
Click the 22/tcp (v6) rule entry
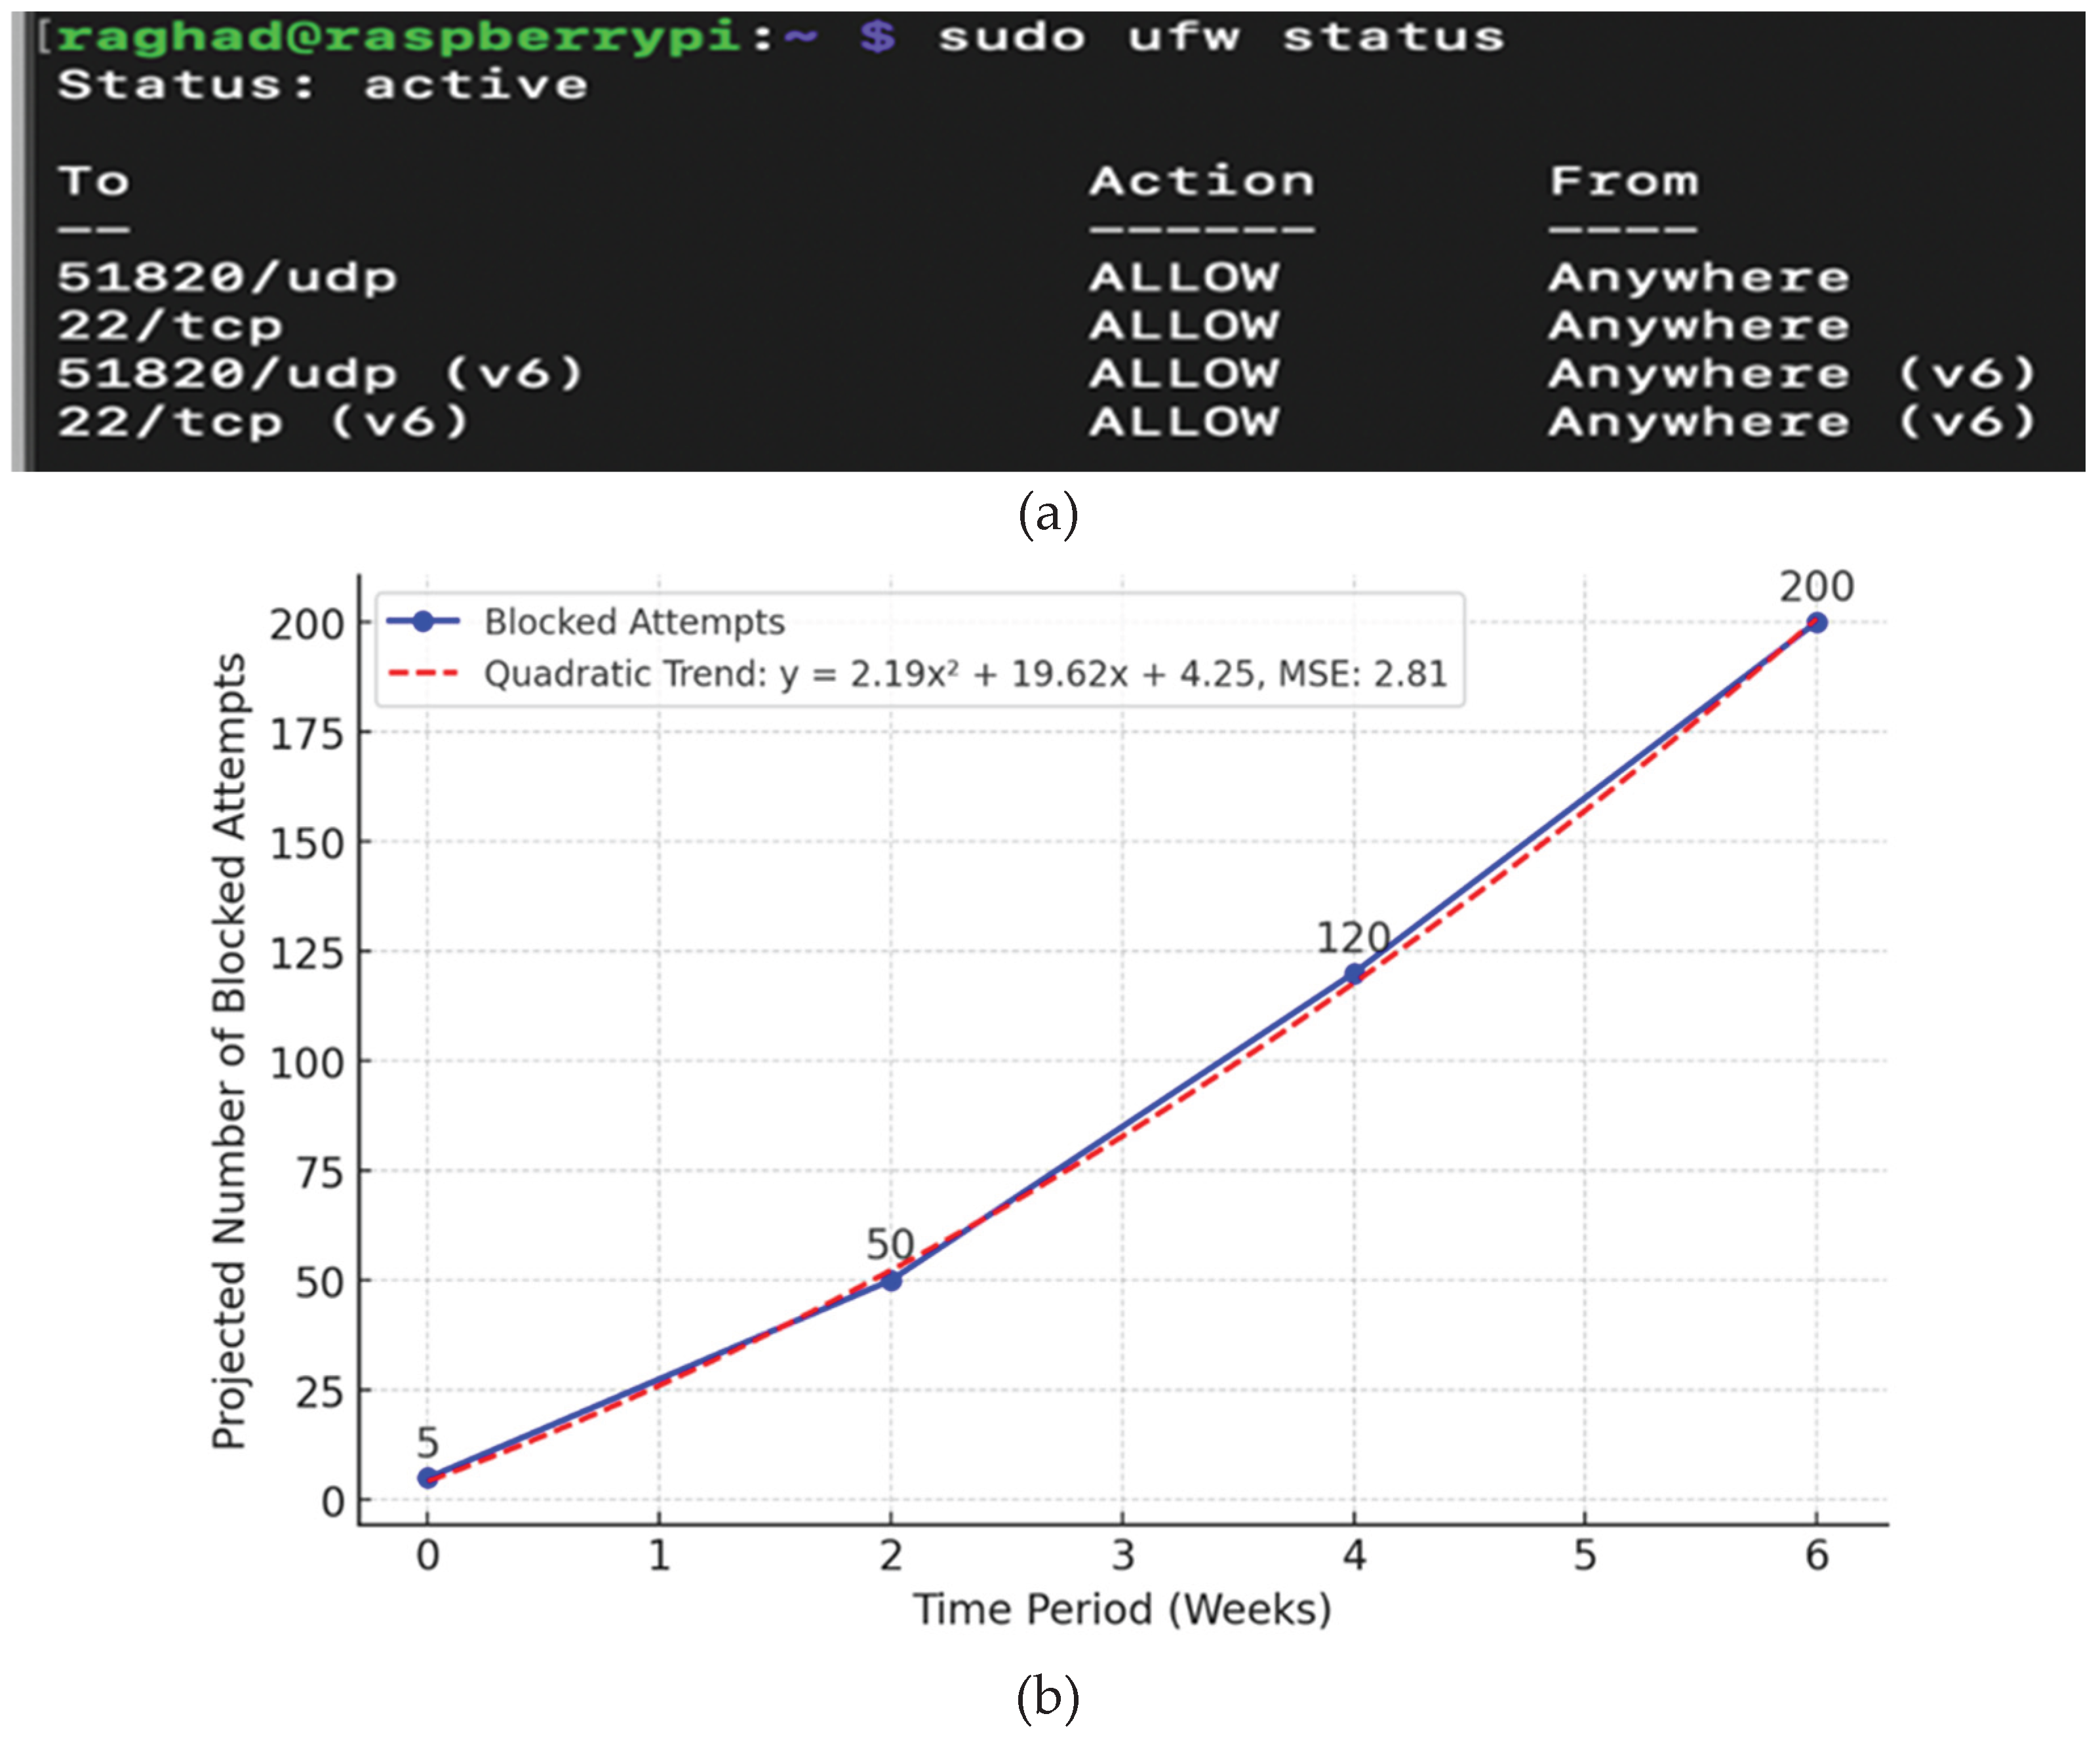263,422
